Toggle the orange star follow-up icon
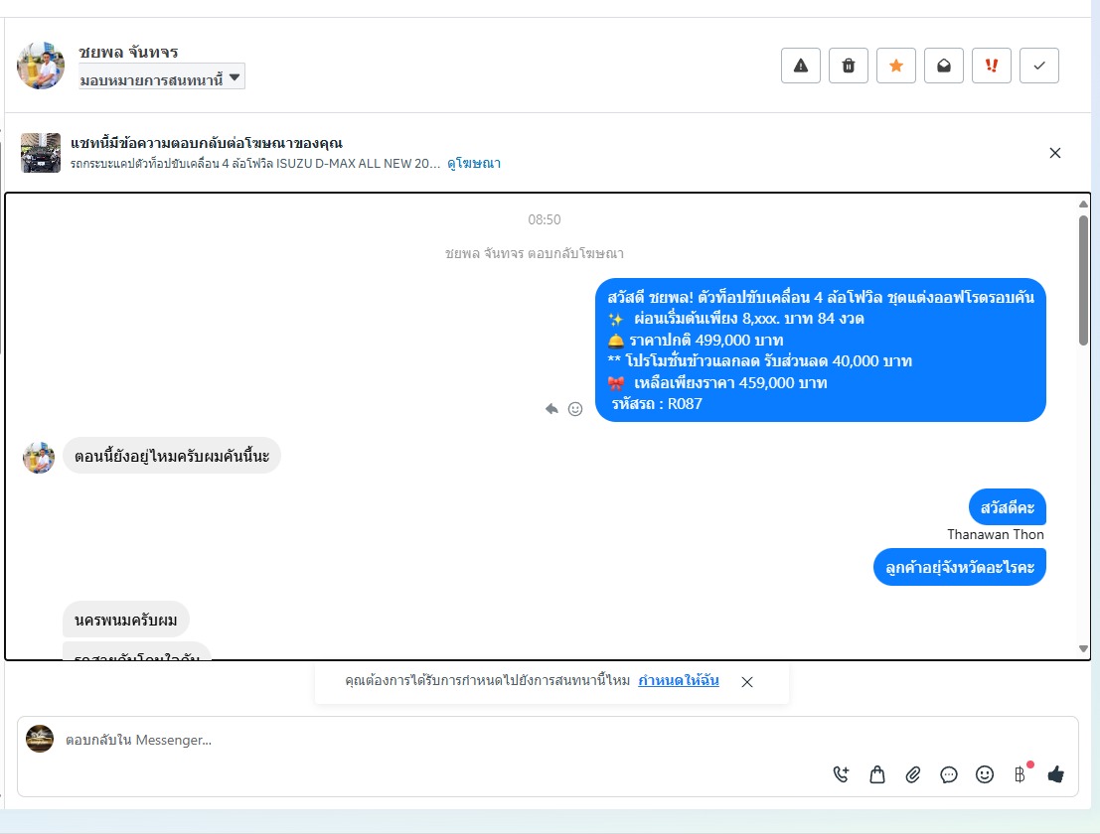1100x834 pixels. coord(896,66)
